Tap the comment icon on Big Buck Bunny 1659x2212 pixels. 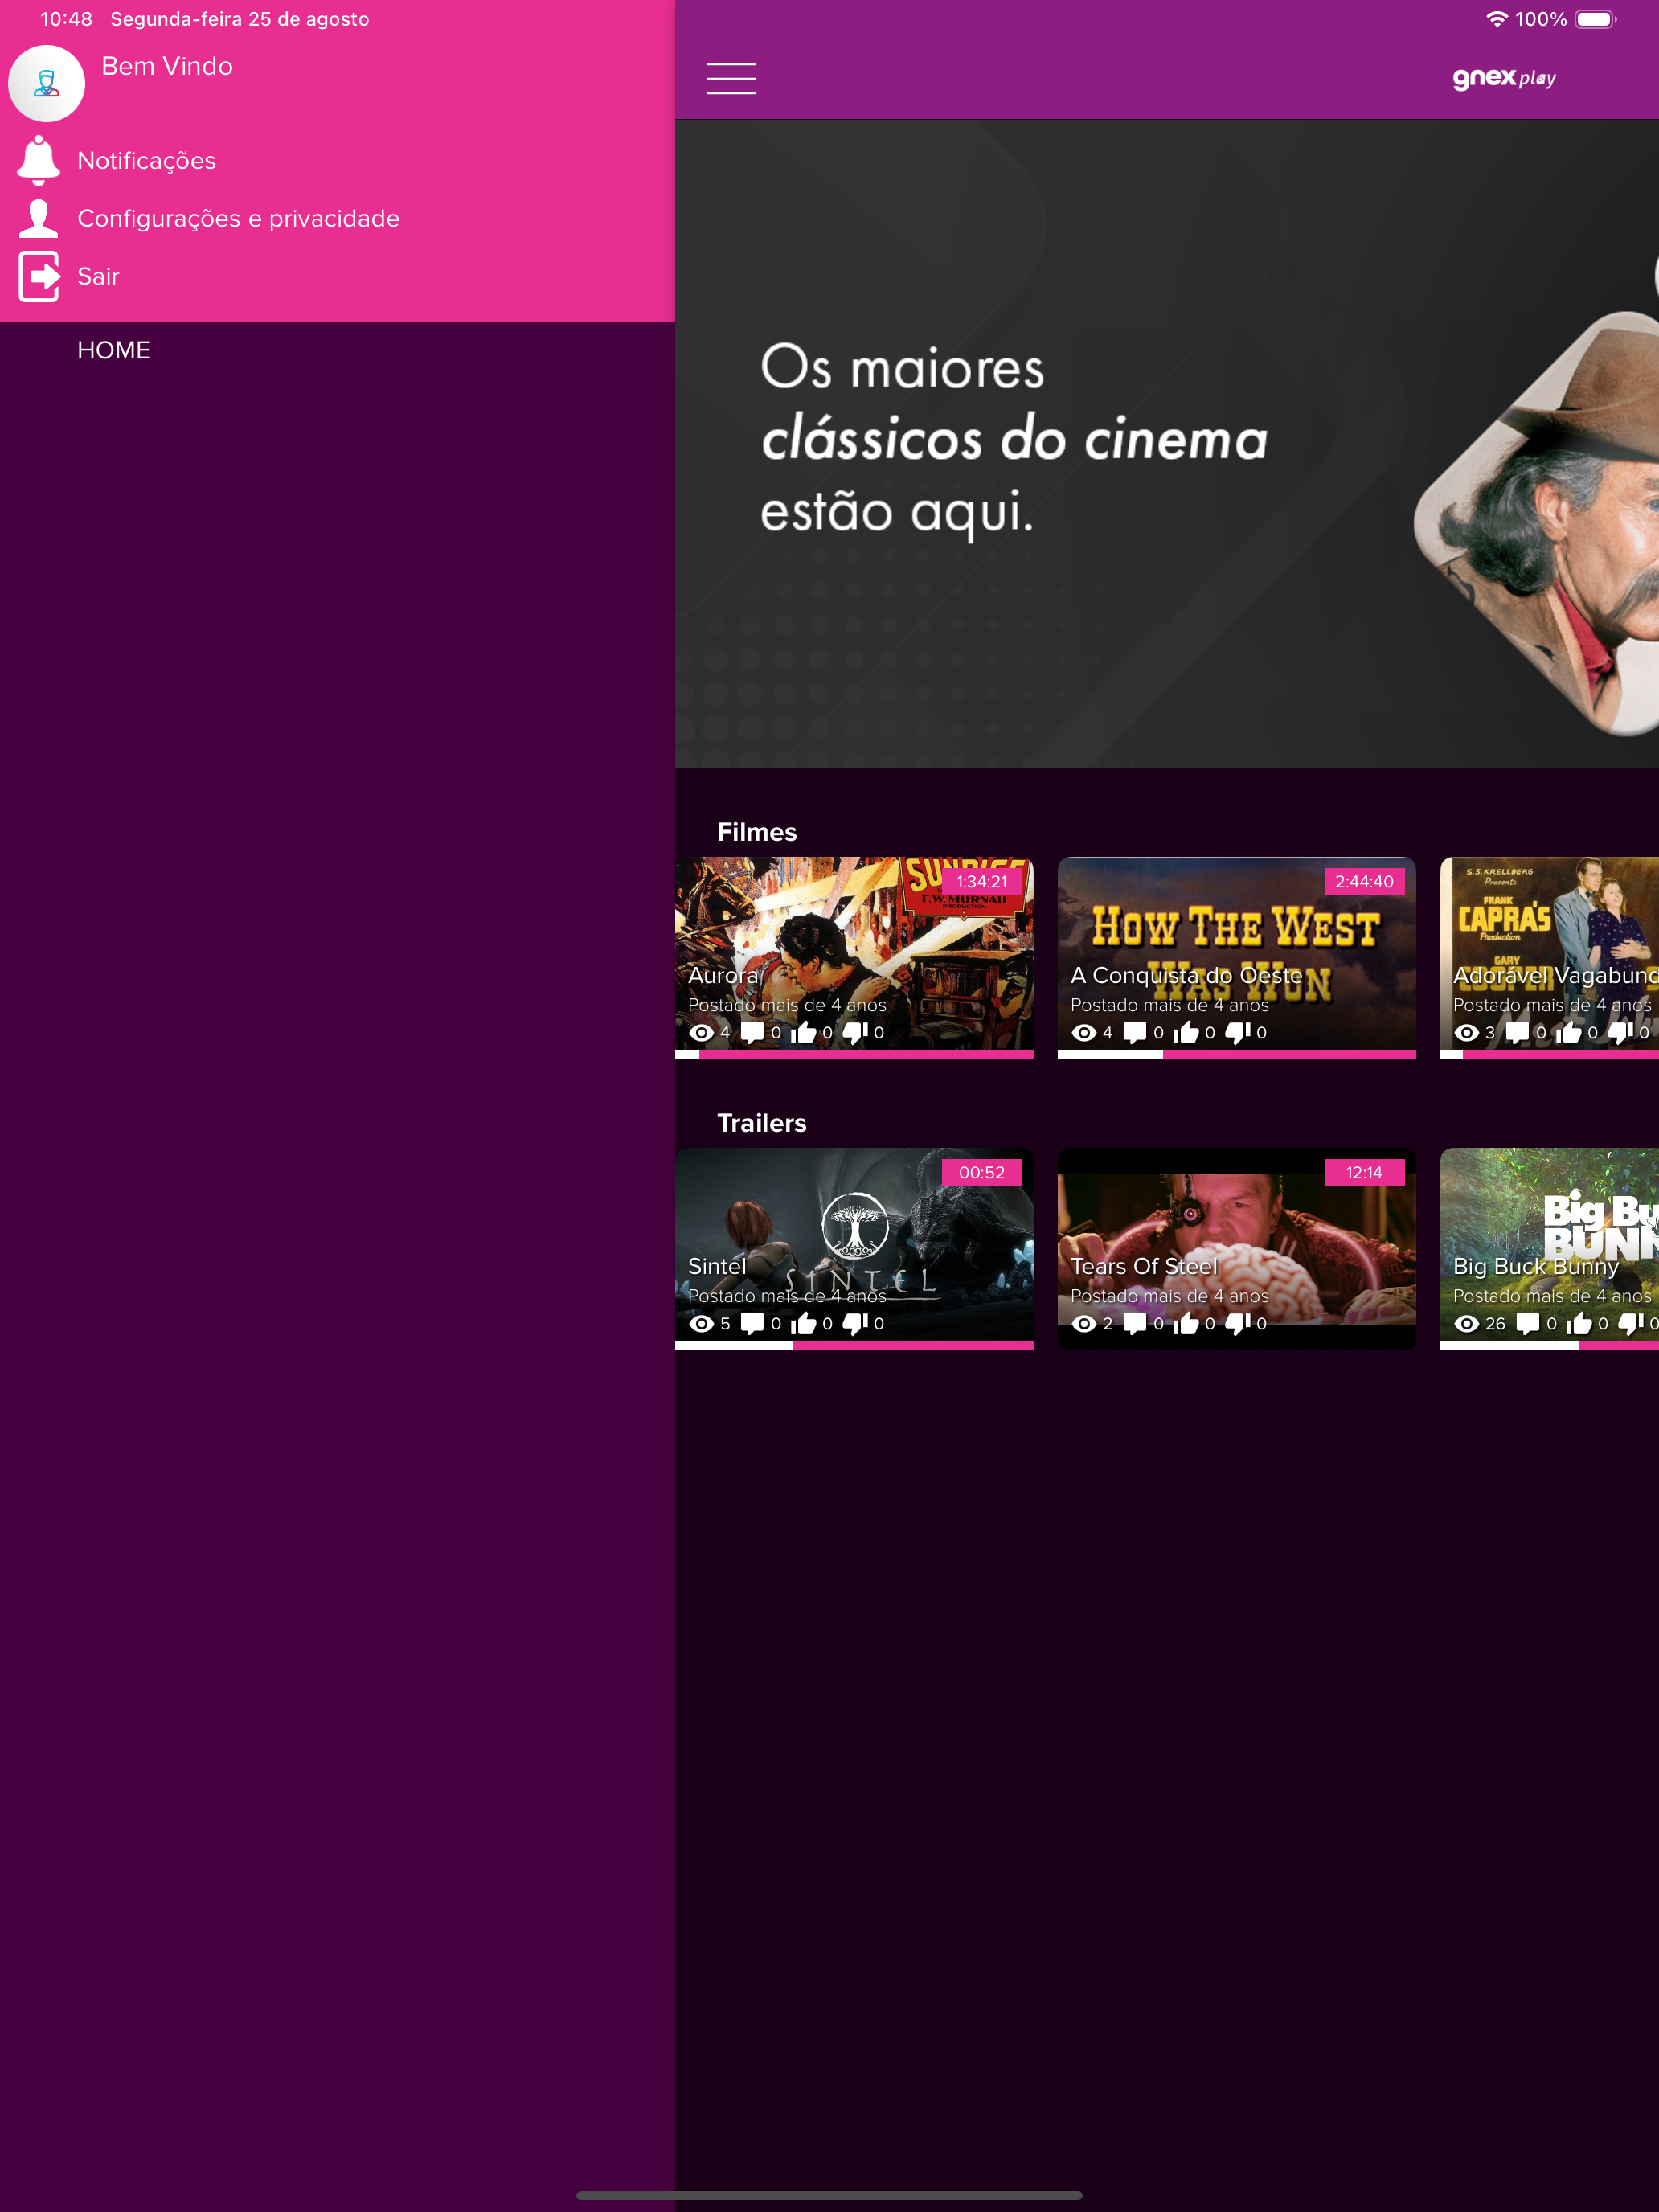tap(1528, 1323)
